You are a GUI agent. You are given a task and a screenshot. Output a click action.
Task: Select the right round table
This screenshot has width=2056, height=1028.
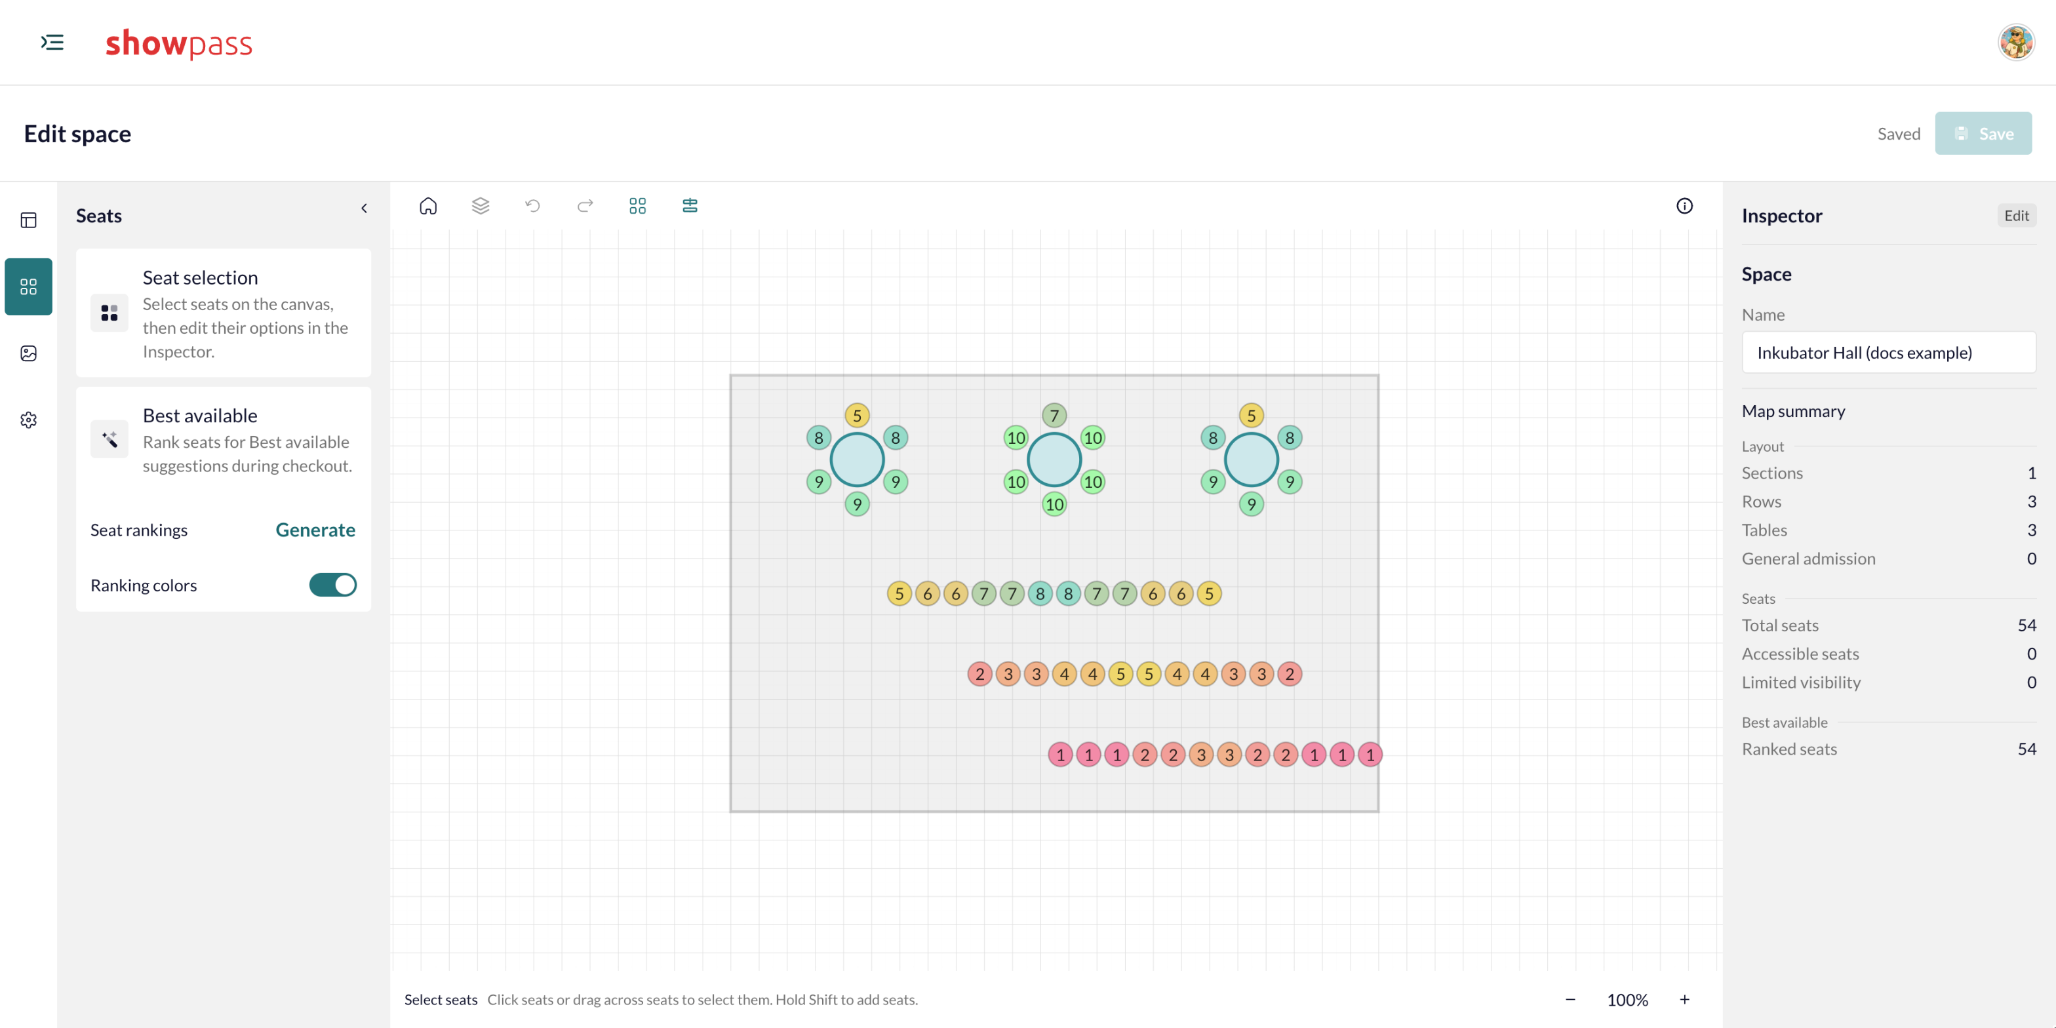(1251, 460)
